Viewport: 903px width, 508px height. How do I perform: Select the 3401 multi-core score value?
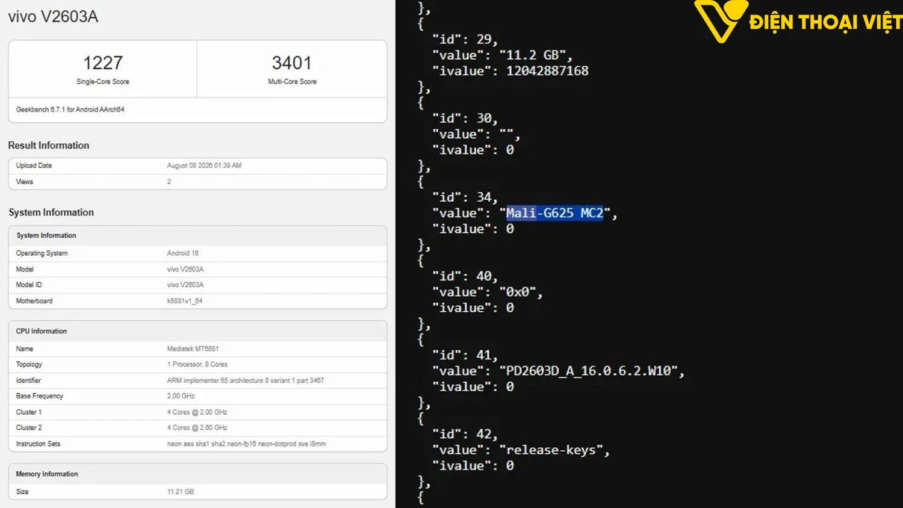292,63
